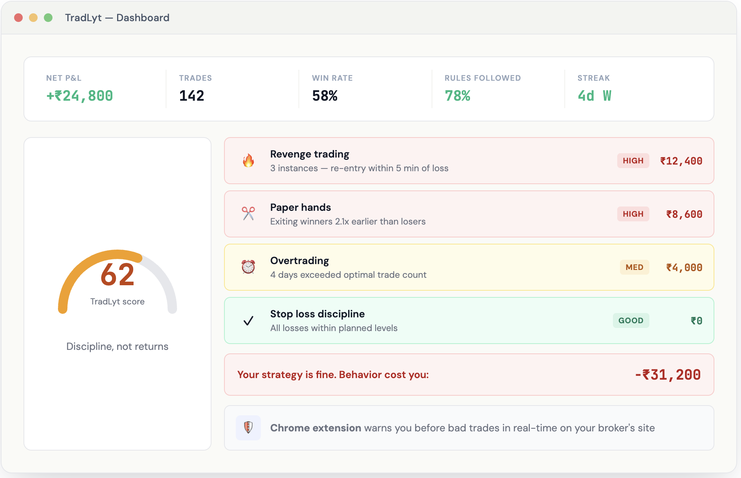The height and width of the screenshot is (478, 741).
Task: Click the checkmark icon for Stop loss discipline
Action: (x=248, y=321)
